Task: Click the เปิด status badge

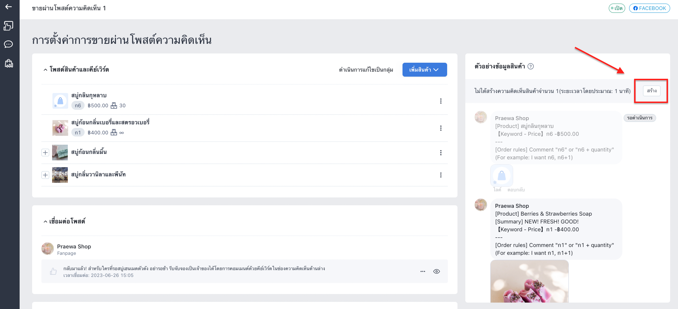Action: [617, 8]
